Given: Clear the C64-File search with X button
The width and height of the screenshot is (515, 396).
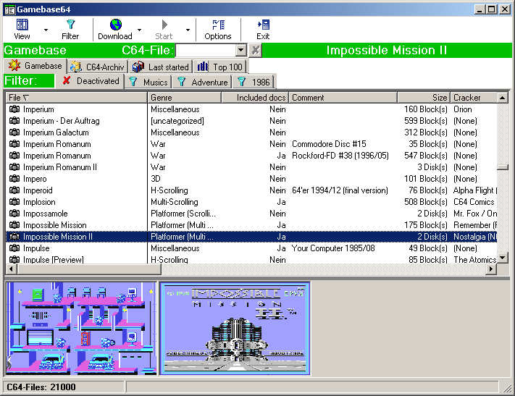Looking at the screenshot, I should 255,50.
